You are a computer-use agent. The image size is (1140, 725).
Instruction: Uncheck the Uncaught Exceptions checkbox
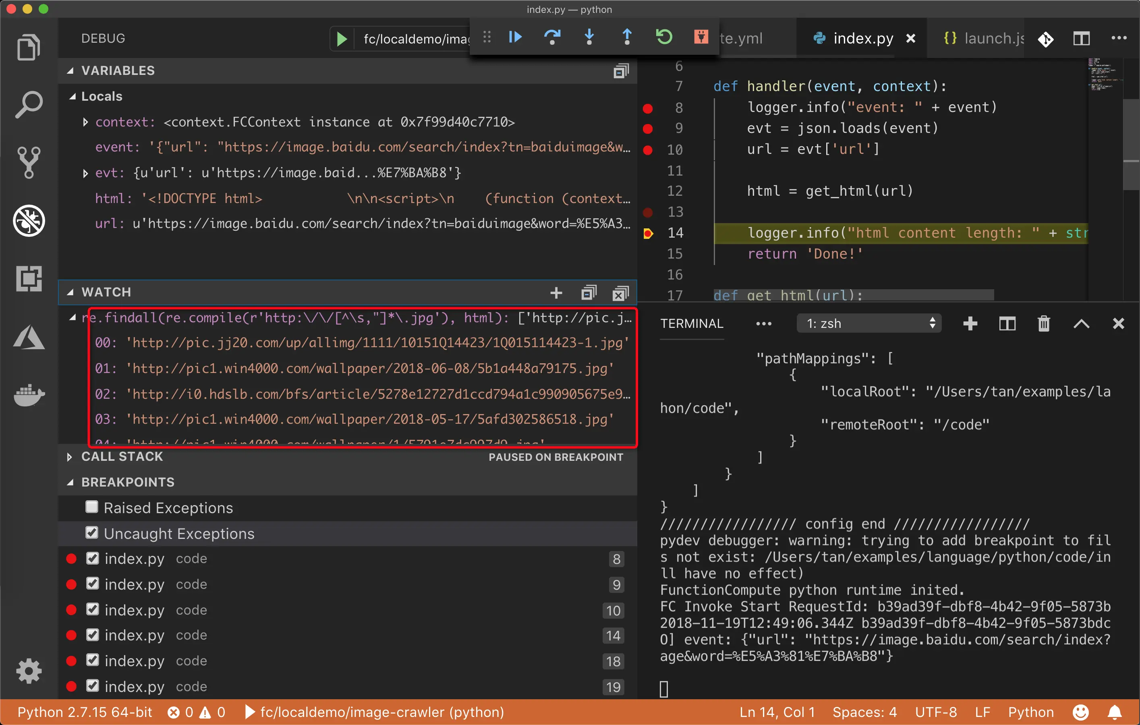tap(92, 533)
